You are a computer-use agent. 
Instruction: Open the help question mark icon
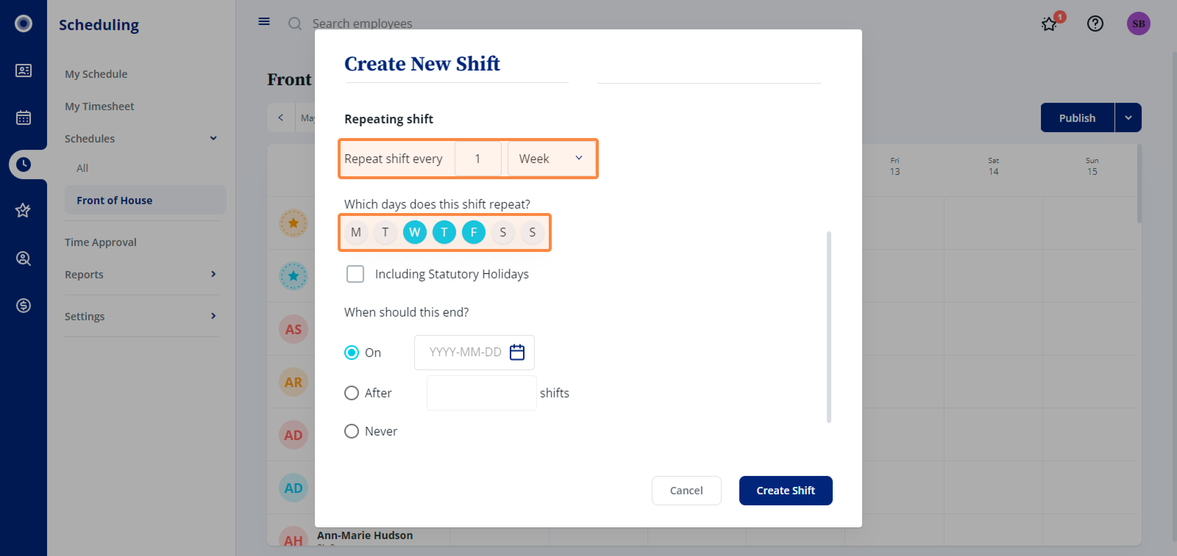pos(1095,23)
